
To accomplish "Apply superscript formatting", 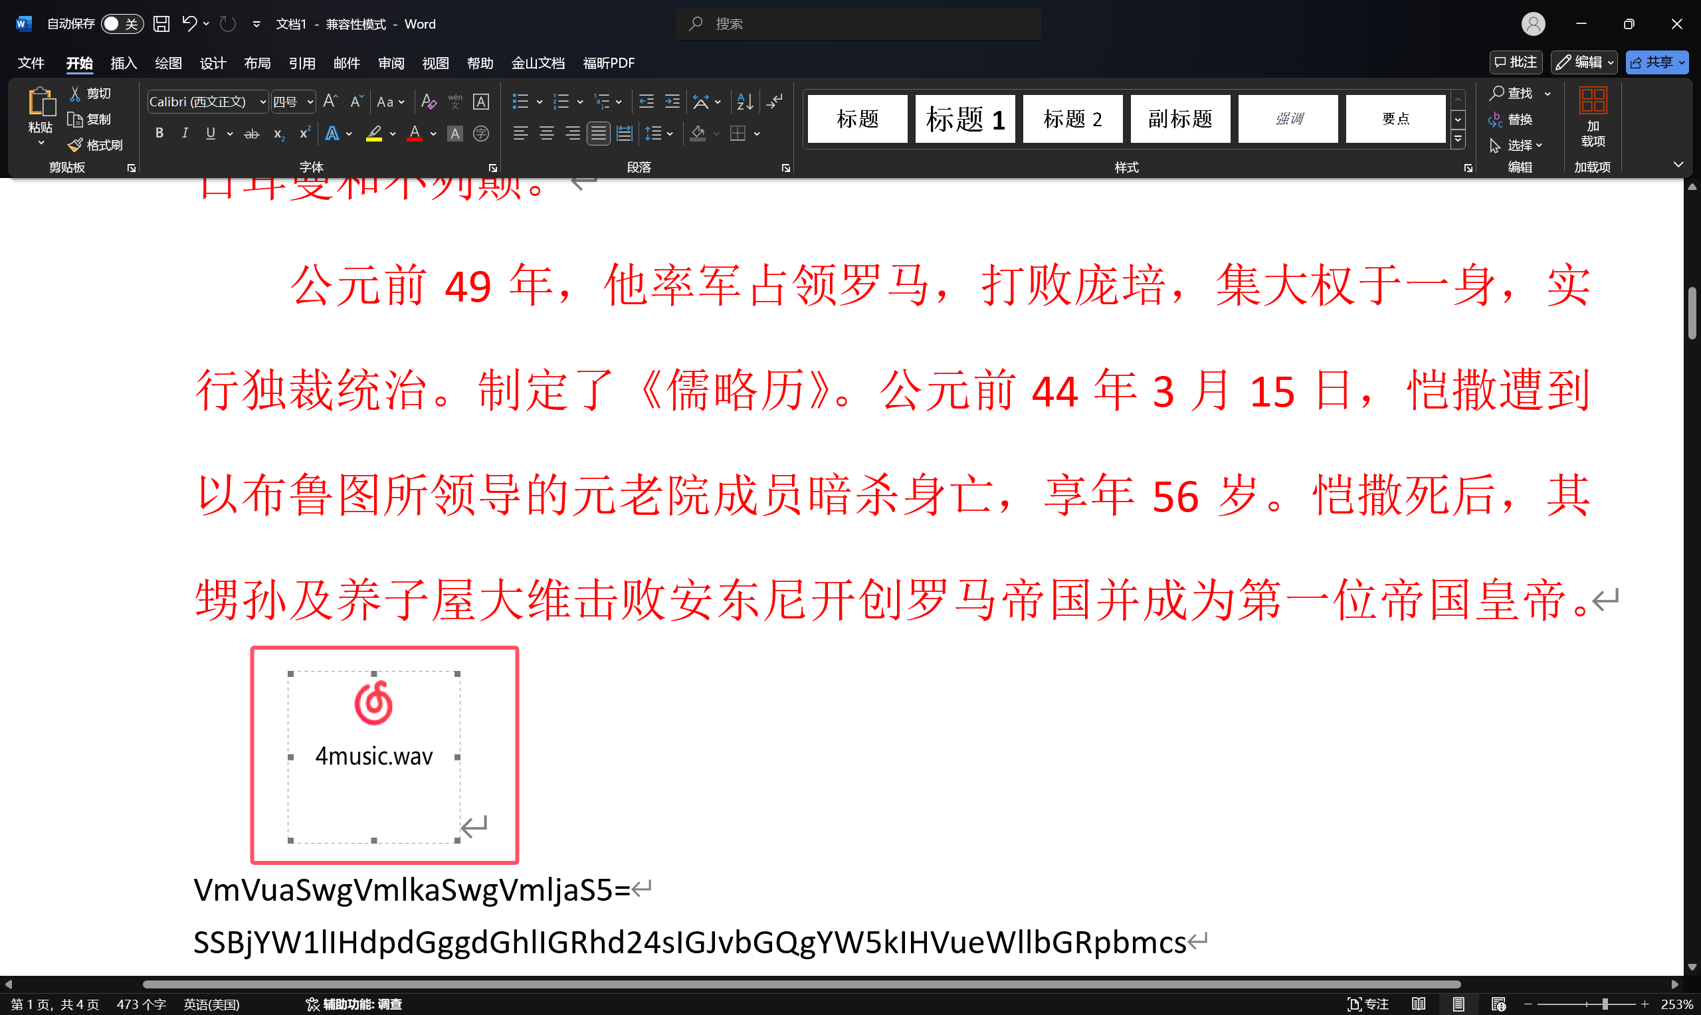I will (304, 134).
